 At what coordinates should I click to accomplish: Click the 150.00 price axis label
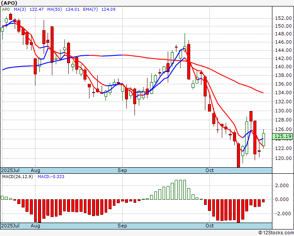tap(283, 26)
